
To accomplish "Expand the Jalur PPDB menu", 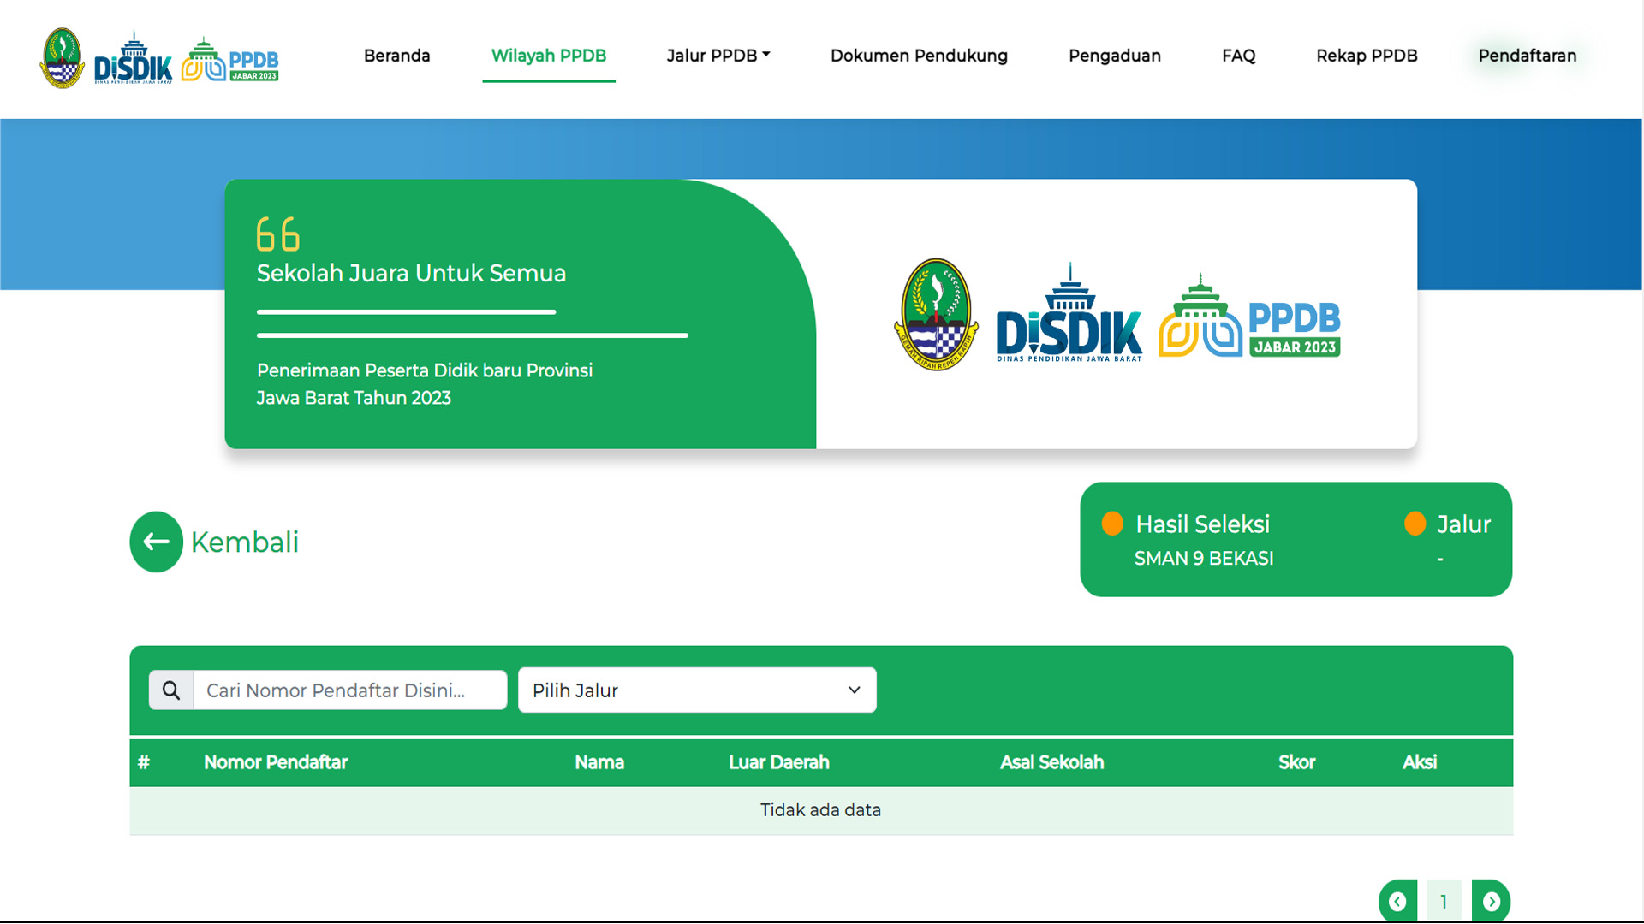I will pos(718,56).
